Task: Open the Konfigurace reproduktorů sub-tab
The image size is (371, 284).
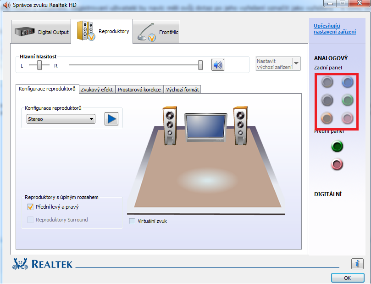Action: coord(47,89)
